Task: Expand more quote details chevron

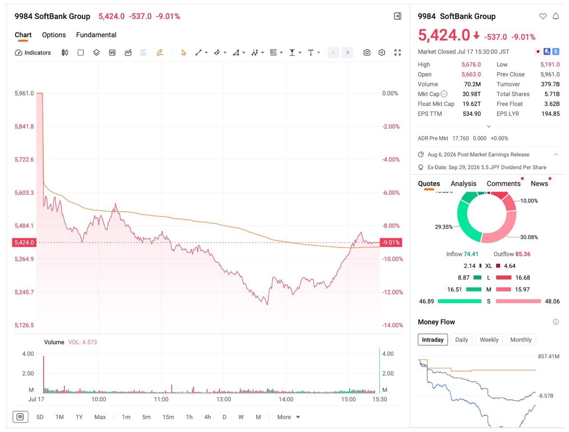Action: [x=489, y=127]
